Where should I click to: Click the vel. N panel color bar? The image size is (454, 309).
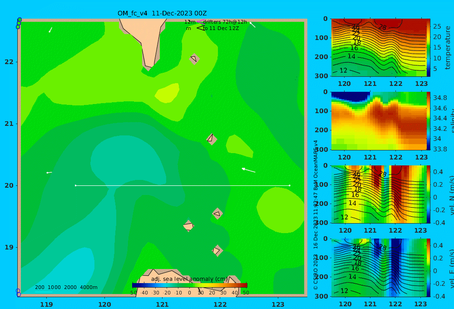[x=429, y=194]
